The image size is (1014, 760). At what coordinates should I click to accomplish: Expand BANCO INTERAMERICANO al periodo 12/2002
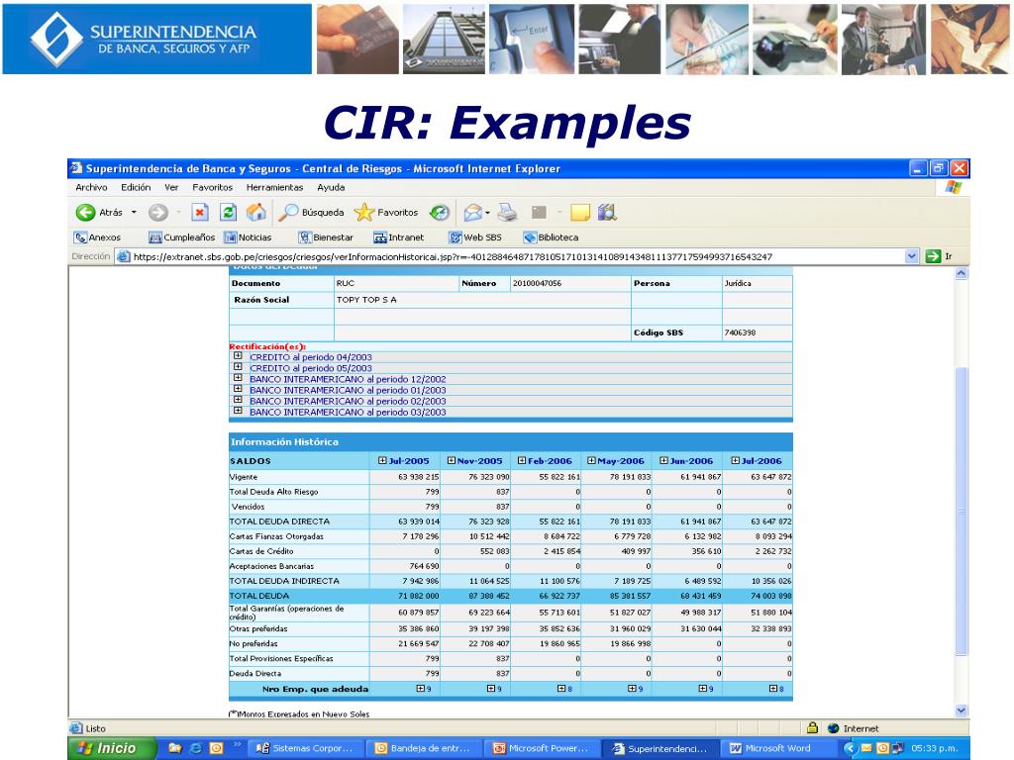pyautogui.click(x=238, y=378)
